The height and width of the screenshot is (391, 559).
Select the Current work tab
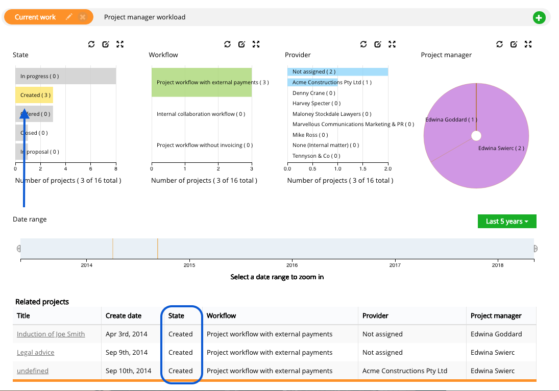pyautogui.click(x=35, y=17)
